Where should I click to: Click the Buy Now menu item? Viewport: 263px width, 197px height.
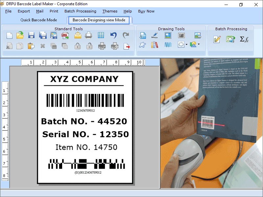(146, 11)
